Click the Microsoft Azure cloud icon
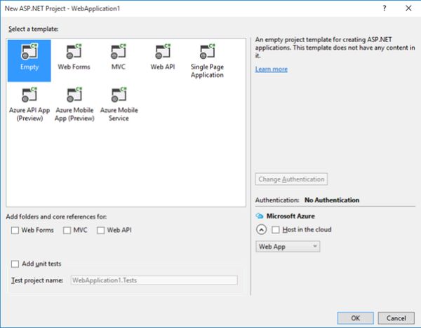The image size is (421, 328). [x=260, y=216]
